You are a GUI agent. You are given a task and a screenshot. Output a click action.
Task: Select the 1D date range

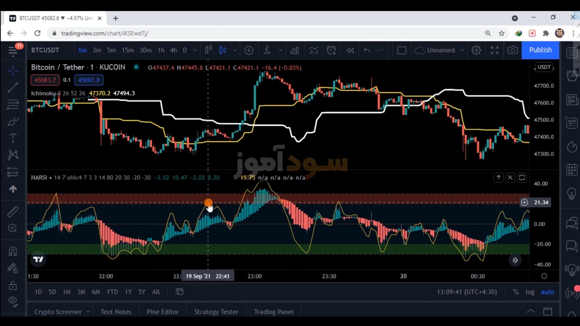38,292
